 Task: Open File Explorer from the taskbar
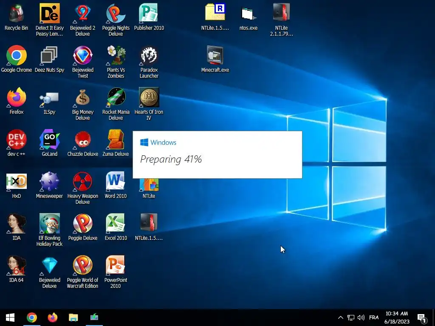(x=73, y=318)
